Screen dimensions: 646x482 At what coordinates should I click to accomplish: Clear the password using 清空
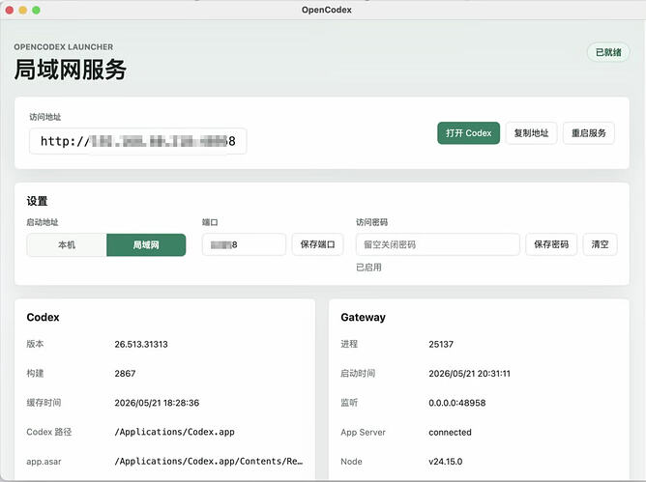click(600, 244)
